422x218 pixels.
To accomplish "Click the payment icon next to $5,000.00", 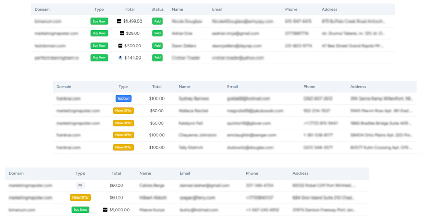I will tap(105, 210).
